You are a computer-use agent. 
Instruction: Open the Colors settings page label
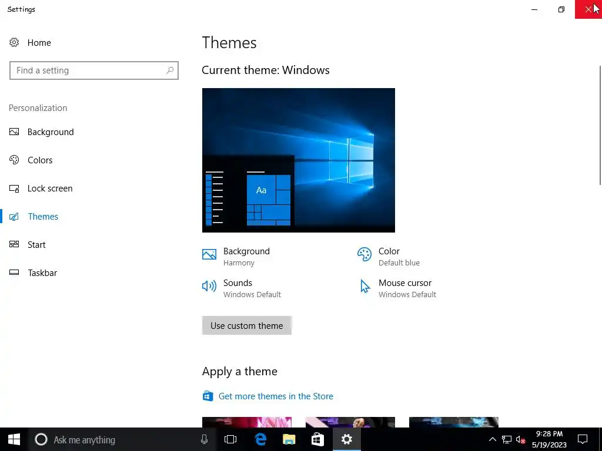point(40,160)
